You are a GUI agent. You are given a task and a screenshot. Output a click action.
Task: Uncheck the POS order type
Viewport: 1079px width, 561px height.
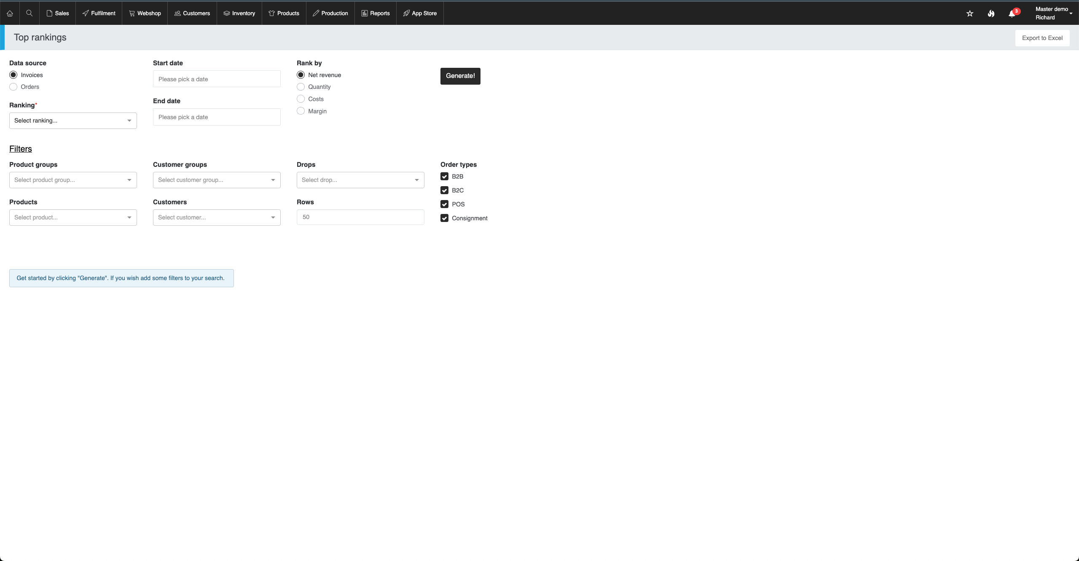tap(444, 204)
